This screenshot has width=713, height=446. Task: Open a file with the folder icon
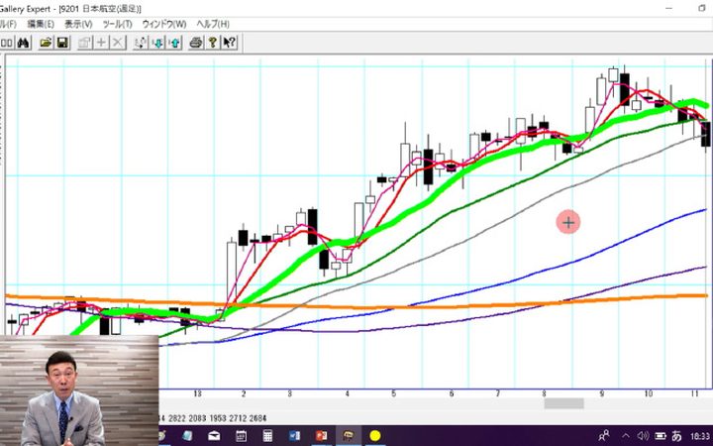click(x=46, y=43)
